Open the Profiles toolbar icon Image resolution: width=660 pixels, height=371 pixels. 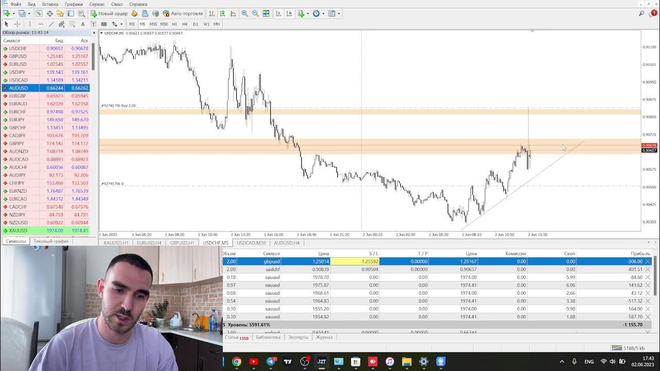[x=22, y=13]
